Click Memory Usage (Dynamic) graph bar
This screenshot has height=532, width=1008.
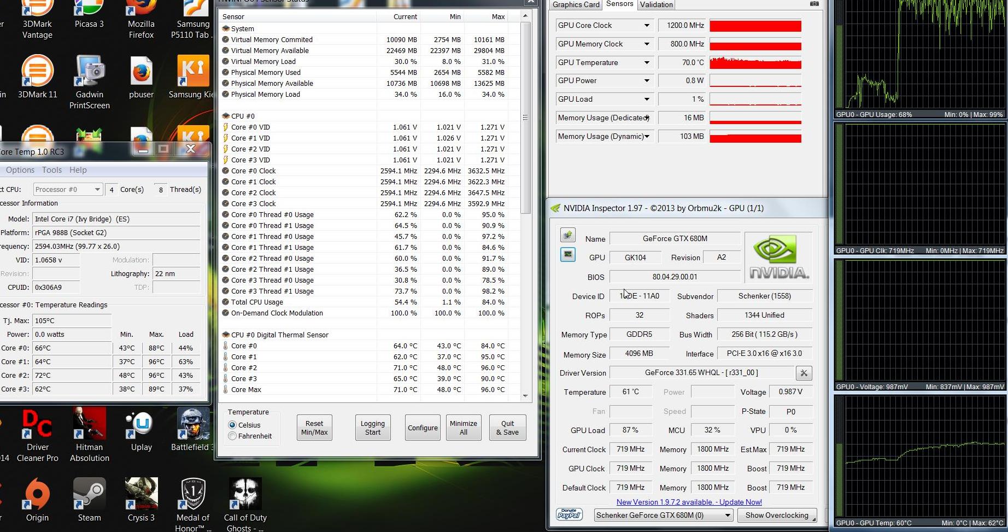click(755, 136)
